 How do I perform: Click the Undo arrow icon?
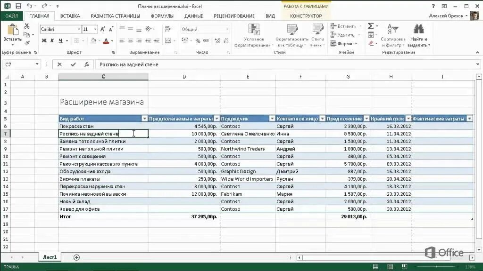pyautogui.click(x=30, y=6)
